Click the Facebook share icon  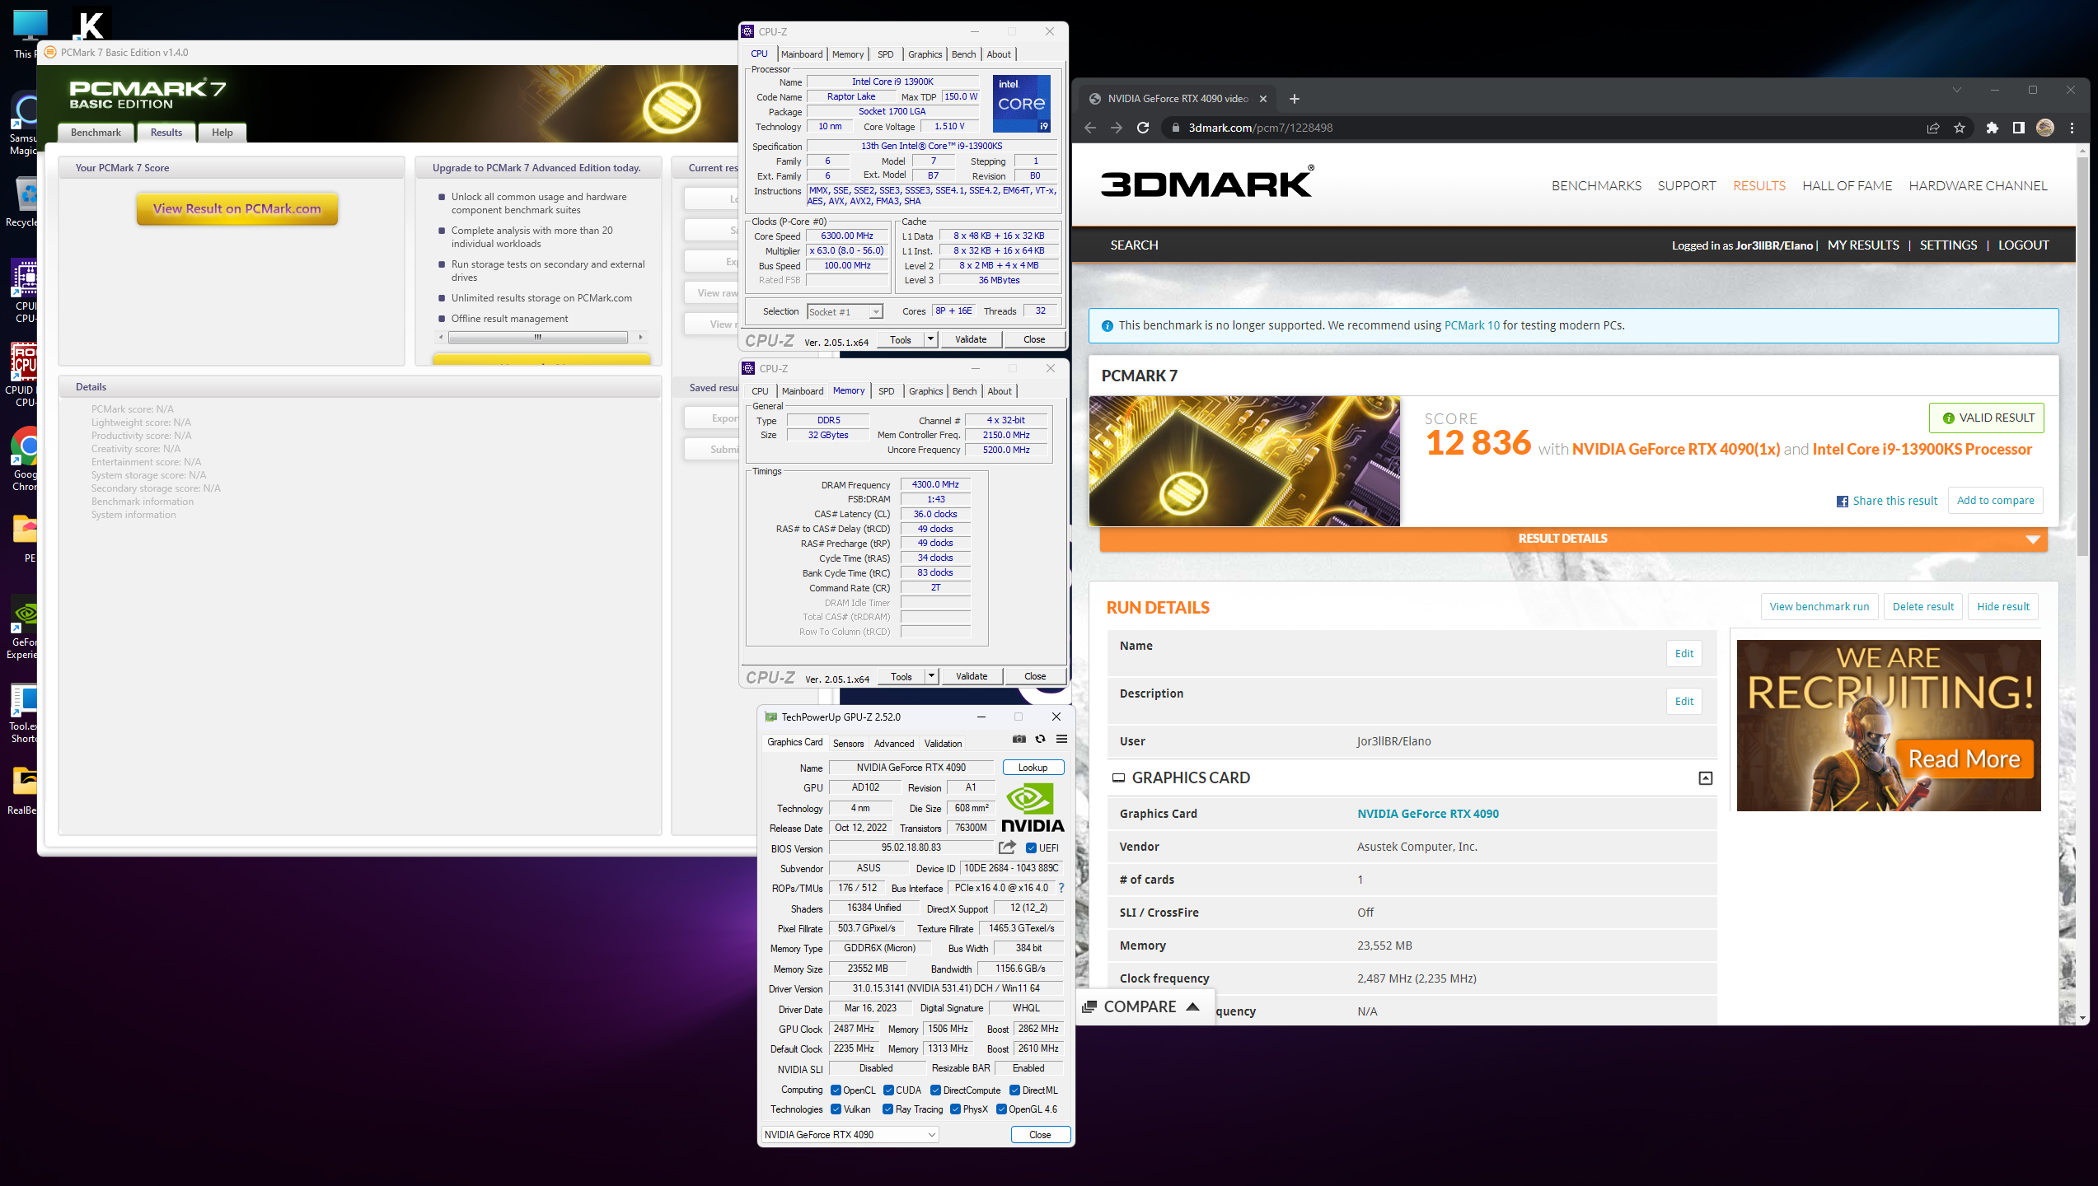[x=1843, y=502]
